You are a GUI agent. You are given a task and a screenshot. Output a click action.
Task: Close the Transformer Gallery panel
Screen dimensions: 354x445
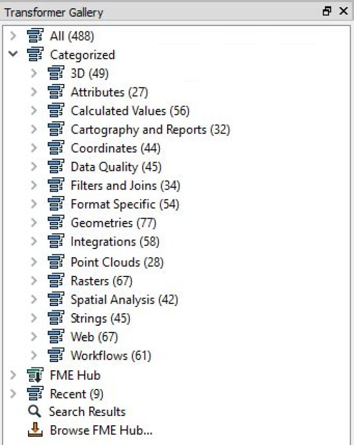343,12
